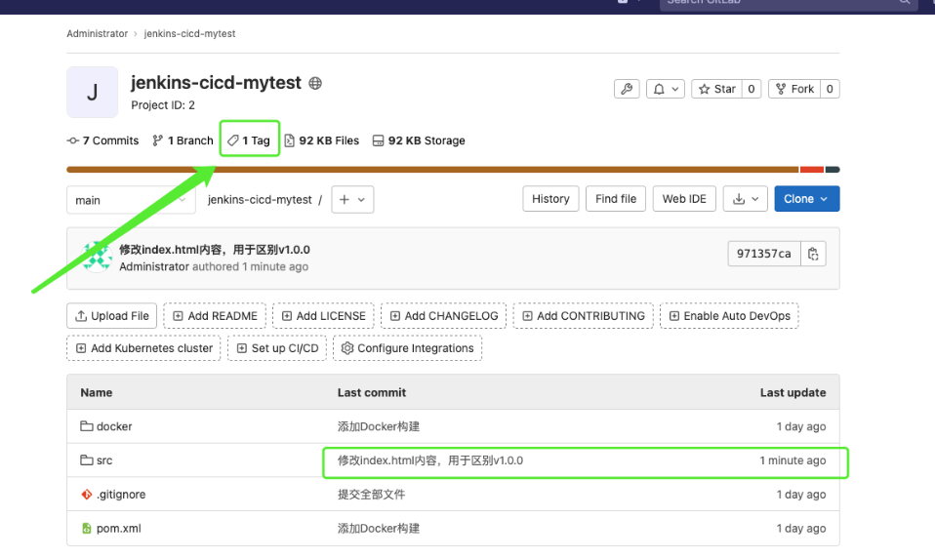Open the download source code dropdown
The height and width of the screenshot is (559, 935).
tap(746, 199)
